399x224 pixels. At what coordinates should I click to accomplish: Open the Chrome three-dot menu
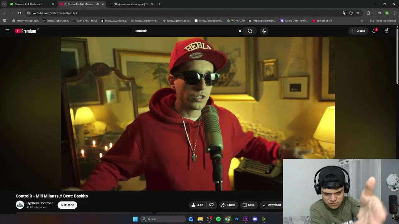coord(394,13)
